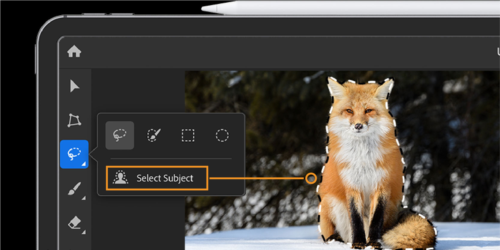Select the Eraser tool
500x250 pixels.
point(75,223)
